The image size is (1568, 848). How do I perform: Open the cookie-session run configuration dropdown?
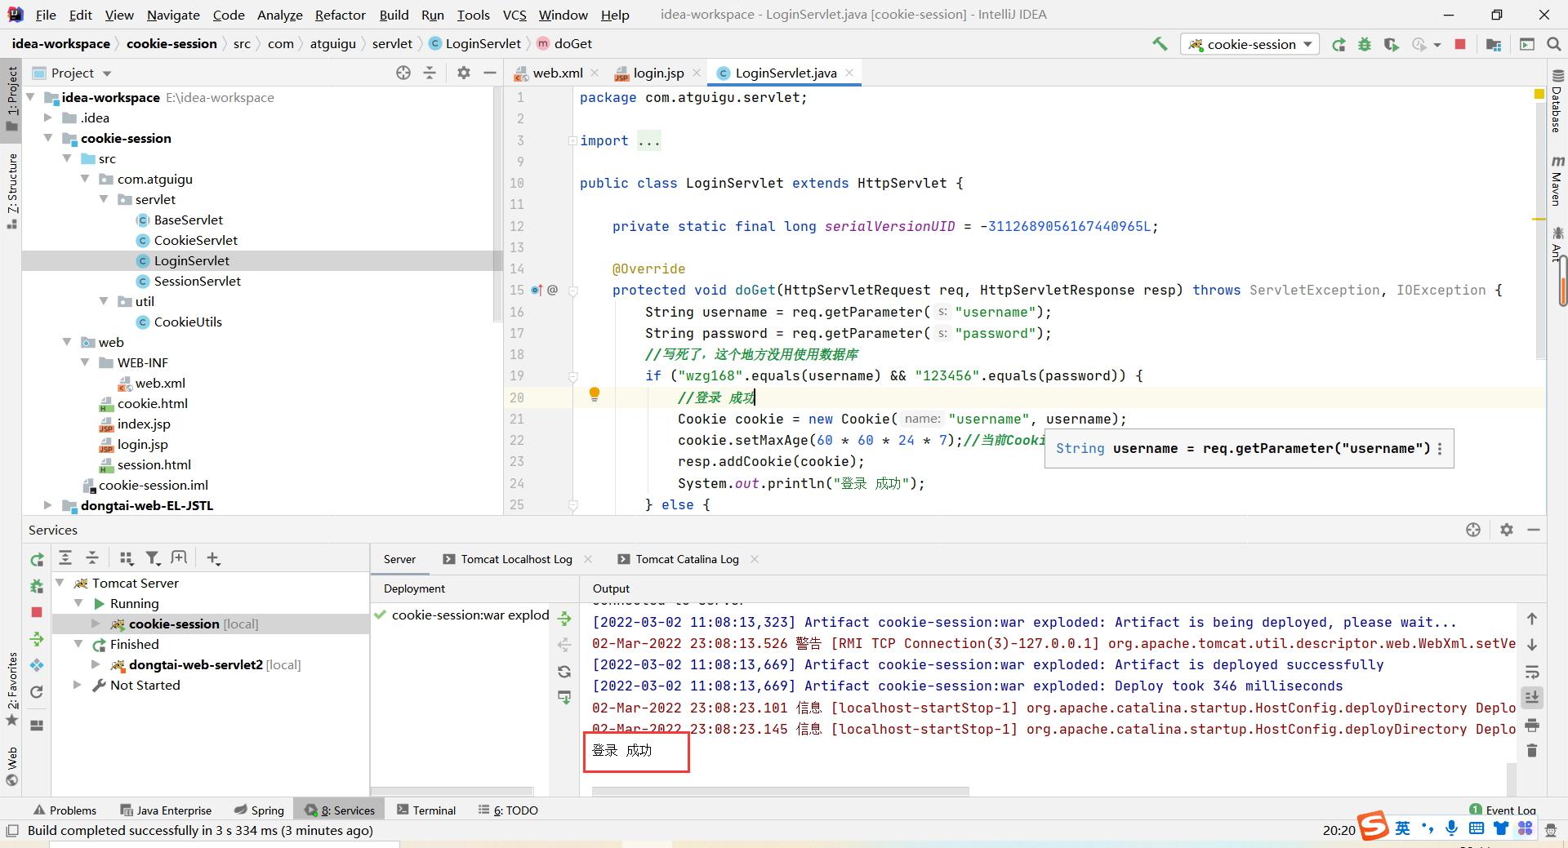[1250, 44]
